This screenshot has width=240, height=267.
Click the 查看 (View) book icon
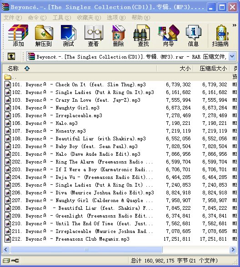(94, 36)
